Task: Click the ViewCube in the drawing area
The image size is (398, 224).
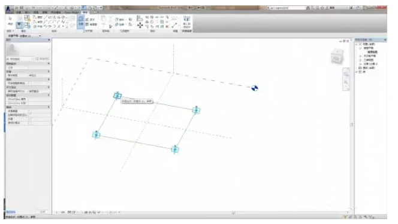Action: 337,57
